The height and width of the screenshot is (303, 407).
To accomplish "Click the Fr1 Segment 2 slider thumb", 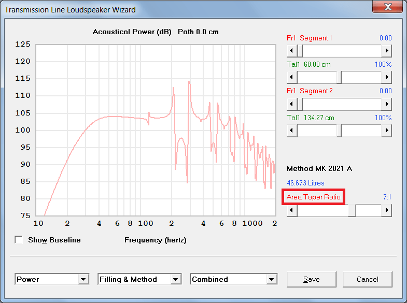I will click(x=300, y=104).
